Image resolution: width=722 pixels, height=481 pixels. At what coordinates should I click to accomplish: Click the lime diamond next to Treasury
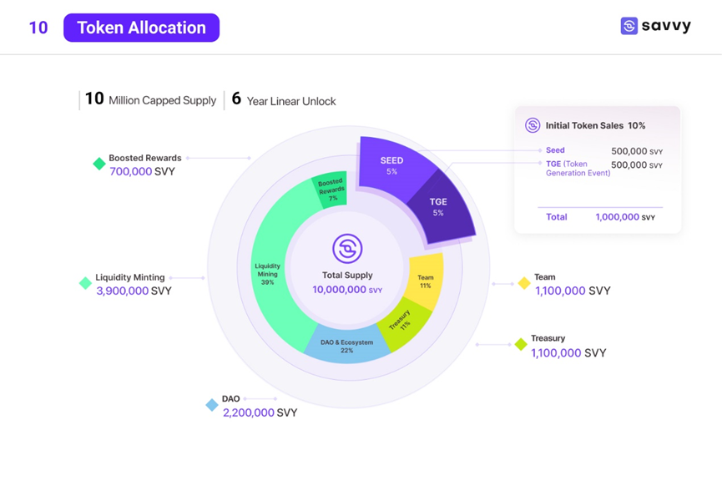tap(521, 344)
